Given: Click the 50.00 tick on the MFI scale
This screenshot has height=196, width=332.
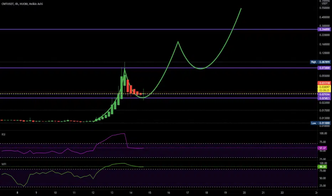Looking at the screenshot, I should [x=323, y=178].
